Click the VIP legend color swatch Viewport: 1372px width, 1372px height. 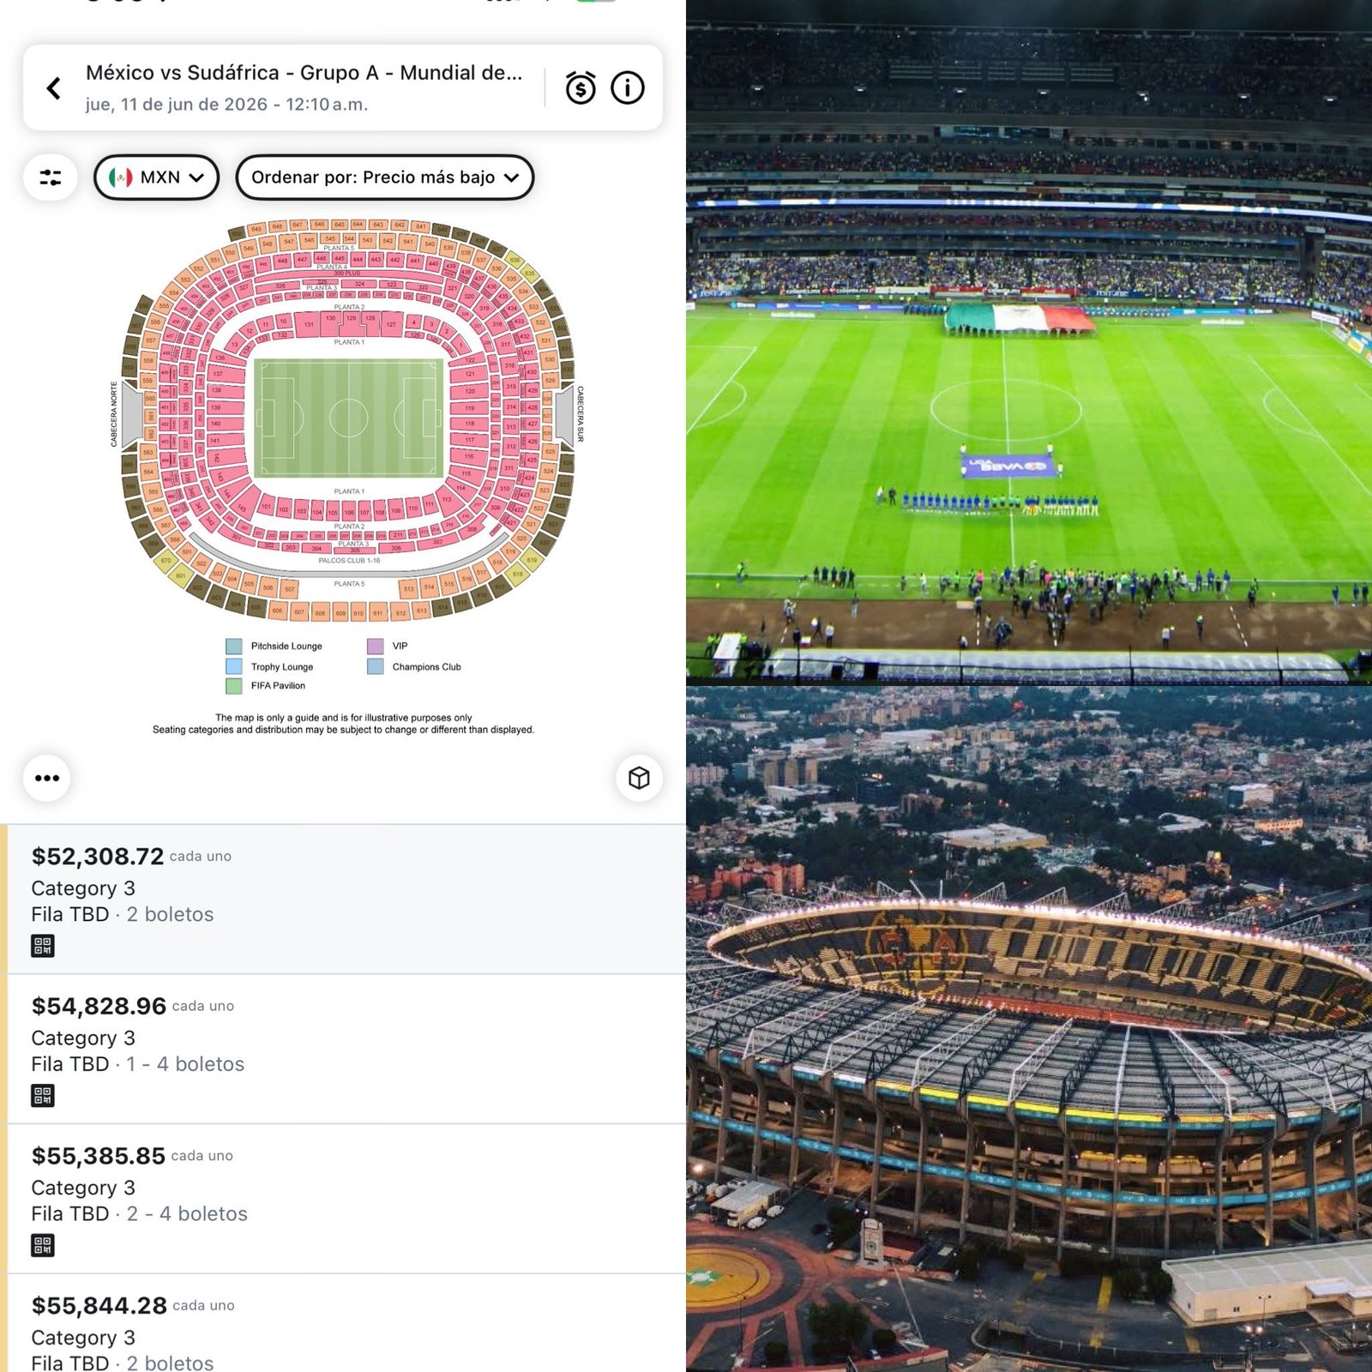coord(375,646)
